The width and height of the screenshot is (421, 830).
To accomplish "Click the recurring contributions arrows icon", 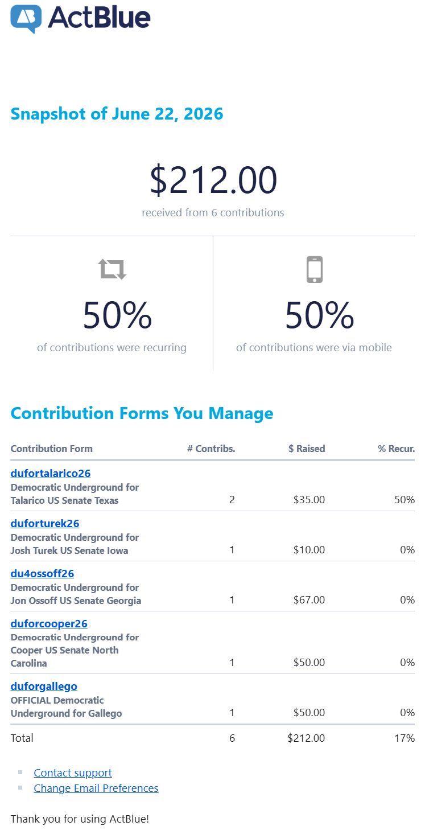I will coord(112,269).
